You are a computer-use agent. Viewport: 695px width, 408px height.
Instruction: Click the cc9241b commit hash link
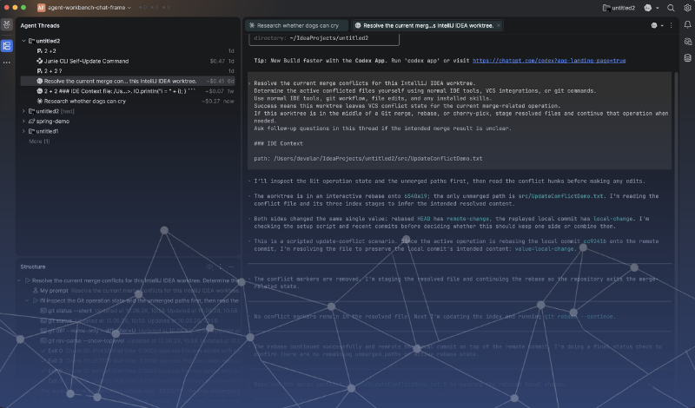(594, 241)
